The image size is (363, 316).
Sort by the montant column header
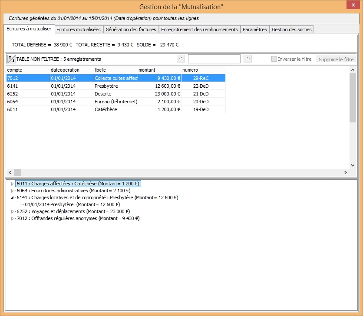(x=158, y=70)
